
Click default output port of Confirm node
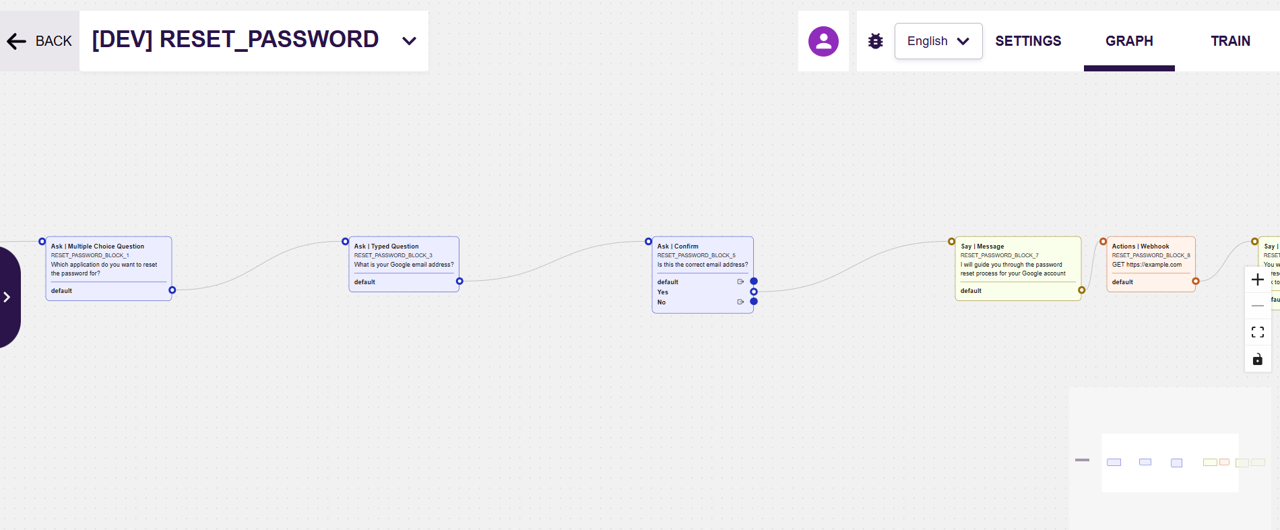click(x=754, y=281)
